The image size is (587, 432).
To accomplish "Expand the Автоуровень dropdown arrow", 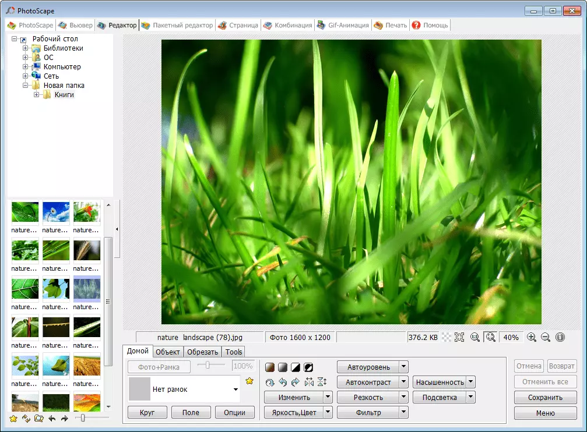I will [x=404, y=367].
